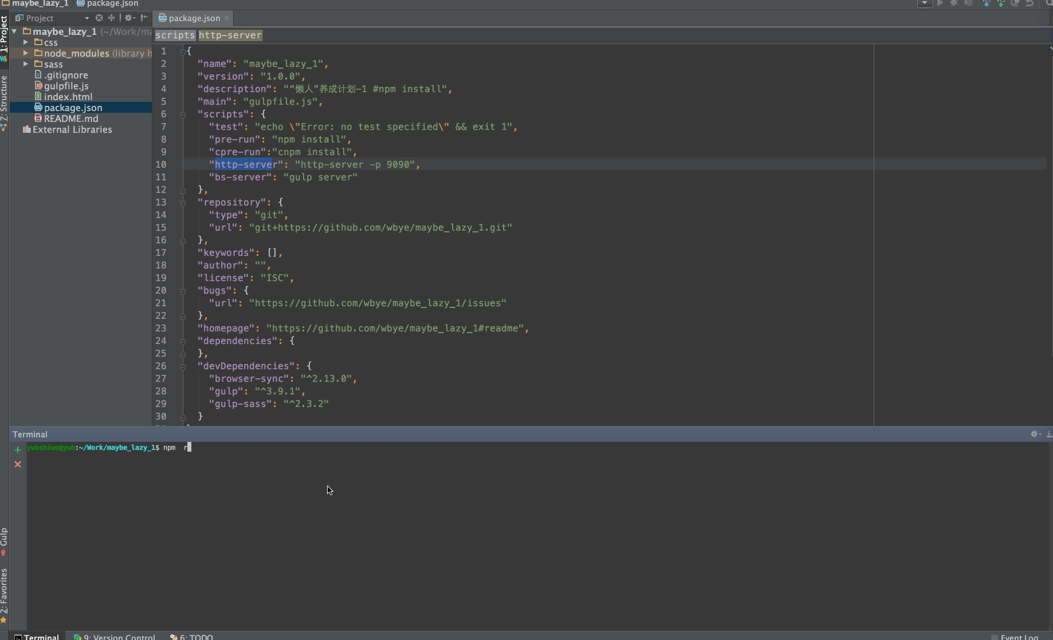The height and width of the screenshot is (640, 1053).
Task: Select README.md in the project tree
Action: (x=66, y=118)
